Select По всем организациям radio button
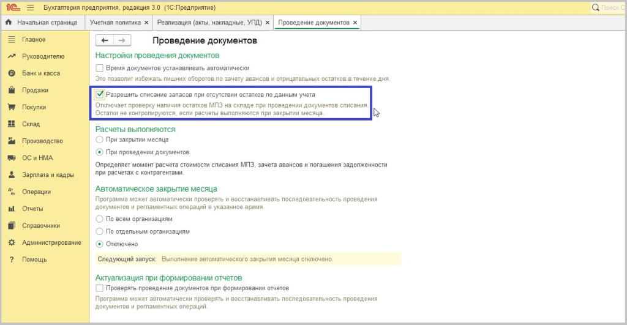 coord(100,219)
